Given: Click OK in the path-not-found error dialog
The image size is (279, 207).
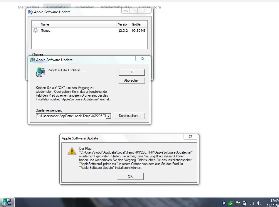Looking at the screenshot, I should point(130,176).
